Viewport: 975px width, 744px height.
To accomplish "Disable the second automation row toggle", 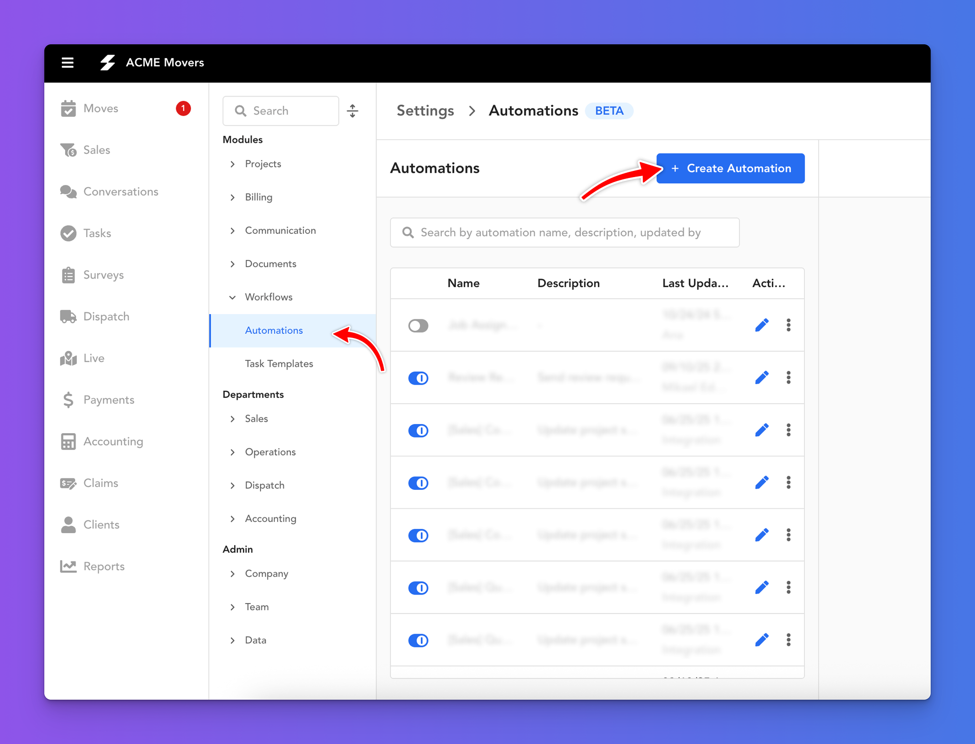I will 418,378.
